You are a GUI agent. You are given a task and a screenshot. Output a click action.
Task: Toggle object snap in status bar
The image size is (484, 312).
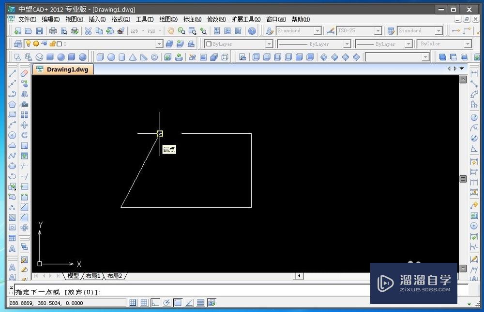point(177,302)
